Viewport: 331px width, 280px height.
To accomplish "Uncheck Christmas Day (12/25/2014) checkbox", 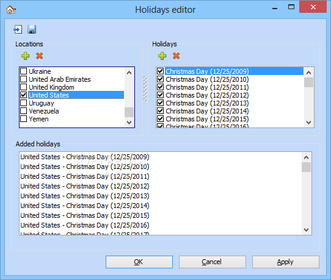I will coord(160,110).
